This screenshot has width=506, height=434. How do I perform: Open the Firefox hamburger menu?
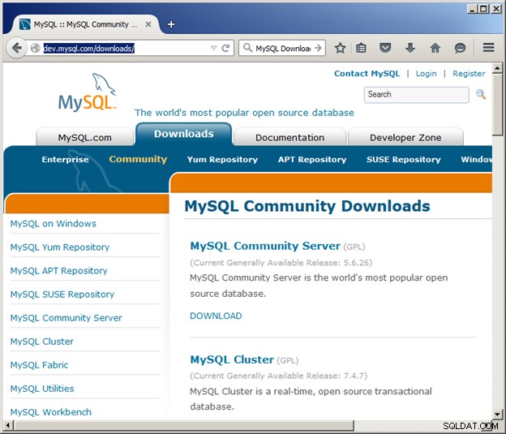pos(489,48)
